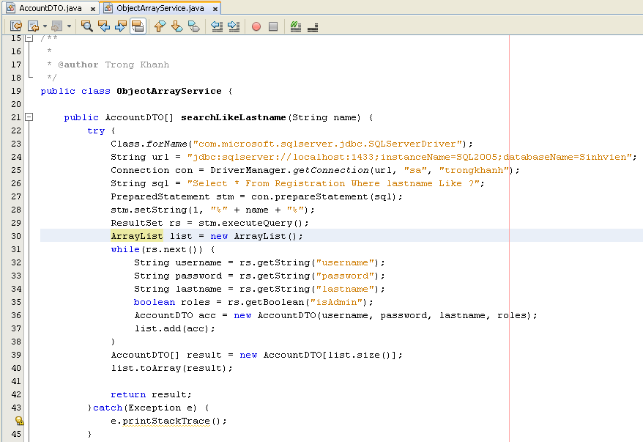Click Find Next Occurrence icon

pos(121,26)
